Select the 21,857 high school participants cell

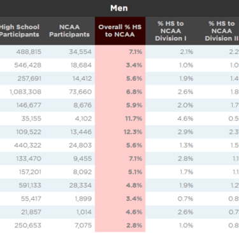click(x=31, y=212)
